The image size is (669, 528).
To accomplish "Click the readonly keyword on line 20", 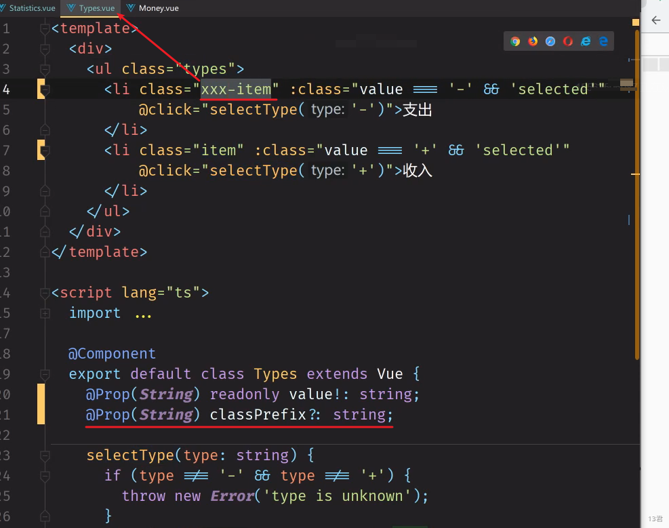I will tap(245, 394).
